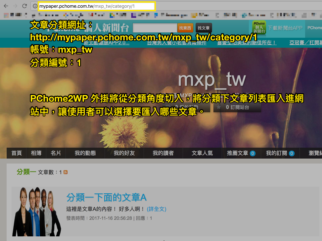Open the 亞冠賽 headline link
The image size is (322, 241).
point(305,42)
